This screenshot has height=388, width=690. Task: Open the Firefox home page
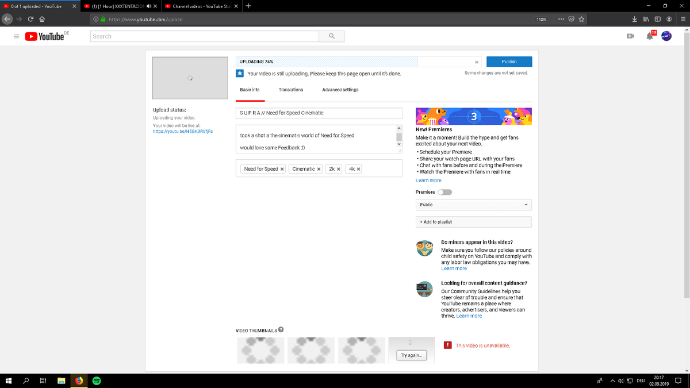(x=42, y=19)
